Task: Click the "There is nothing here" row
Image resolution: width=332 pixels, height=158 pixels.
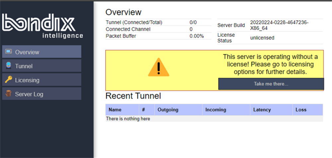Action: (x=128, y=118)
